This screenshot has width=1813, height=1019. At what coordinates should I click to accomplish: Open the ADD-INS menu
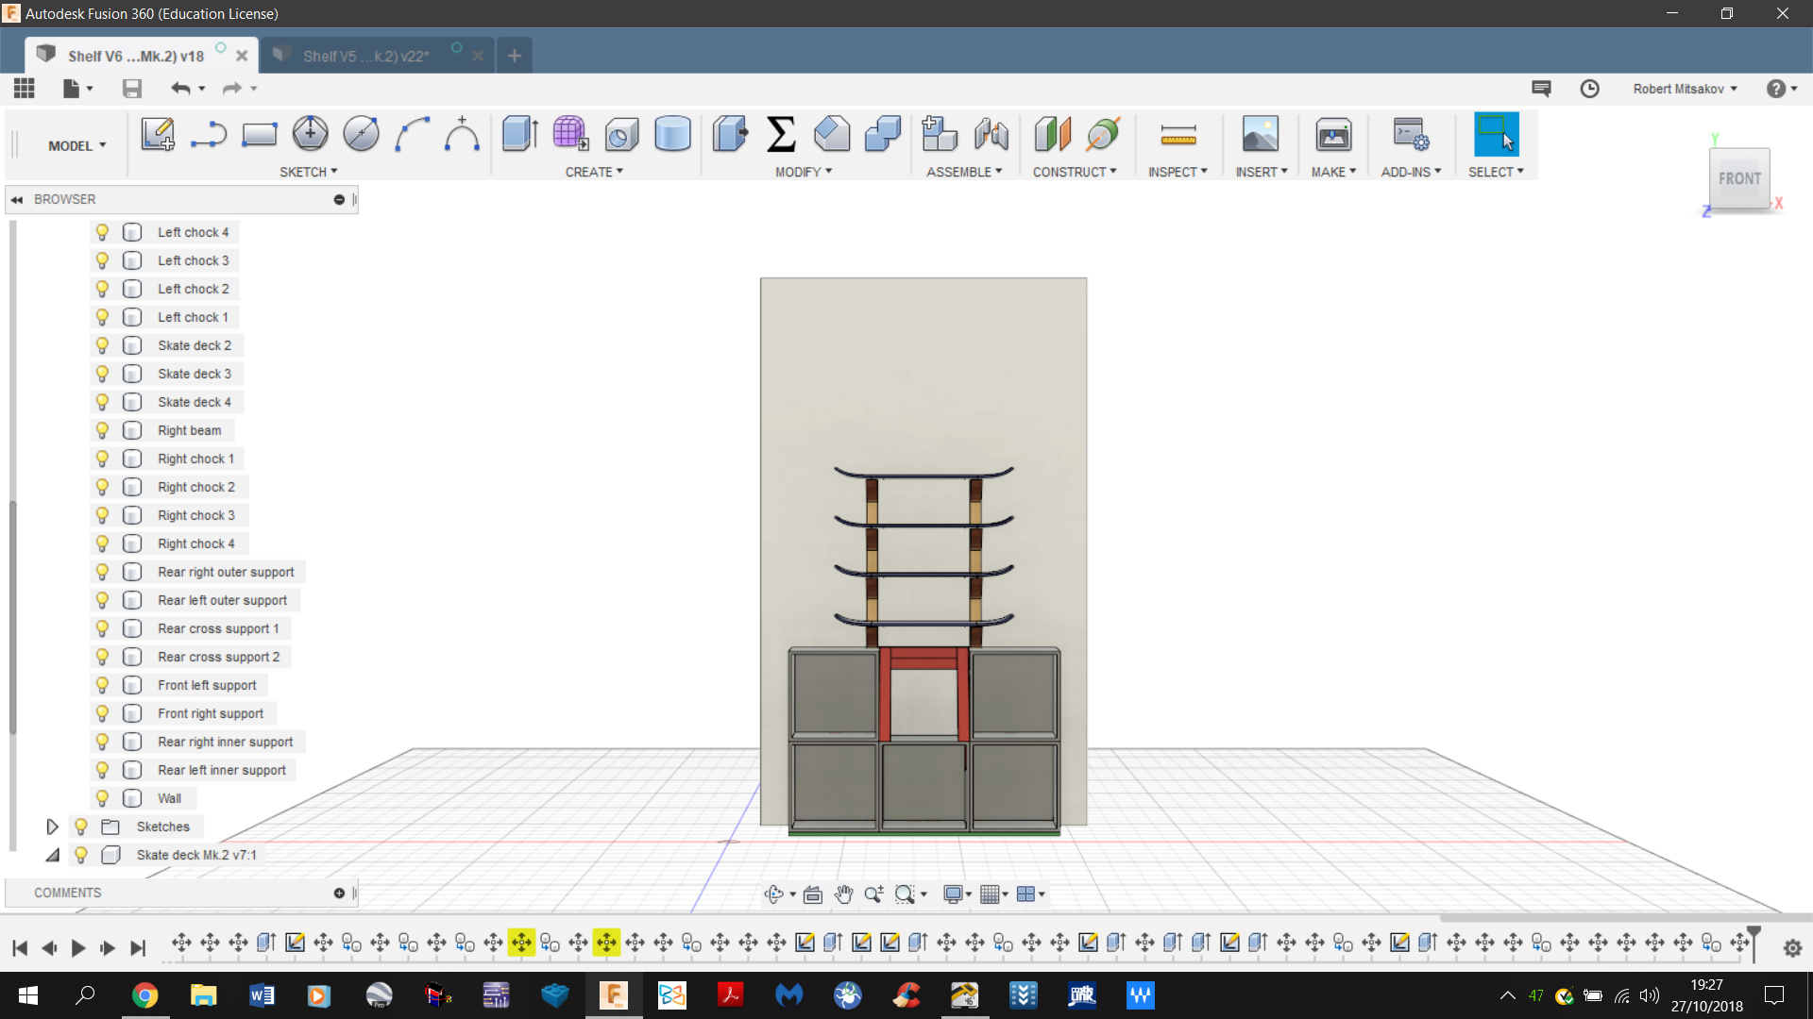tap(1411, 172)
